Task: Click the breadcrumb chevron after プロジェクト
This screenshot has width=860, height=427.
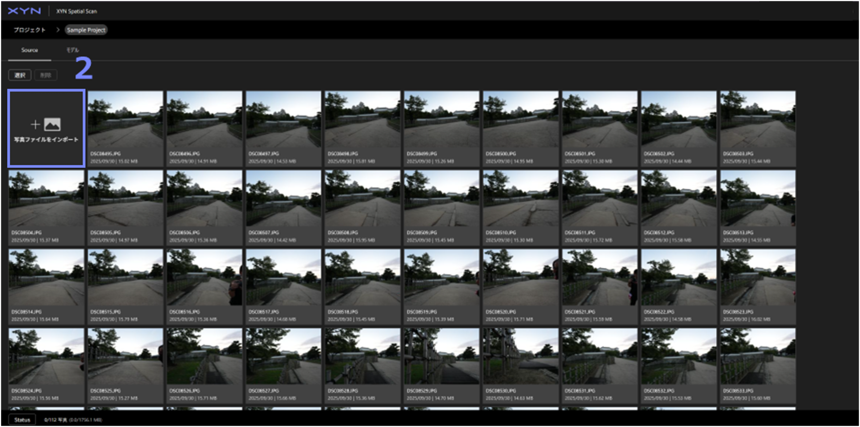Action: coord(57,30)
